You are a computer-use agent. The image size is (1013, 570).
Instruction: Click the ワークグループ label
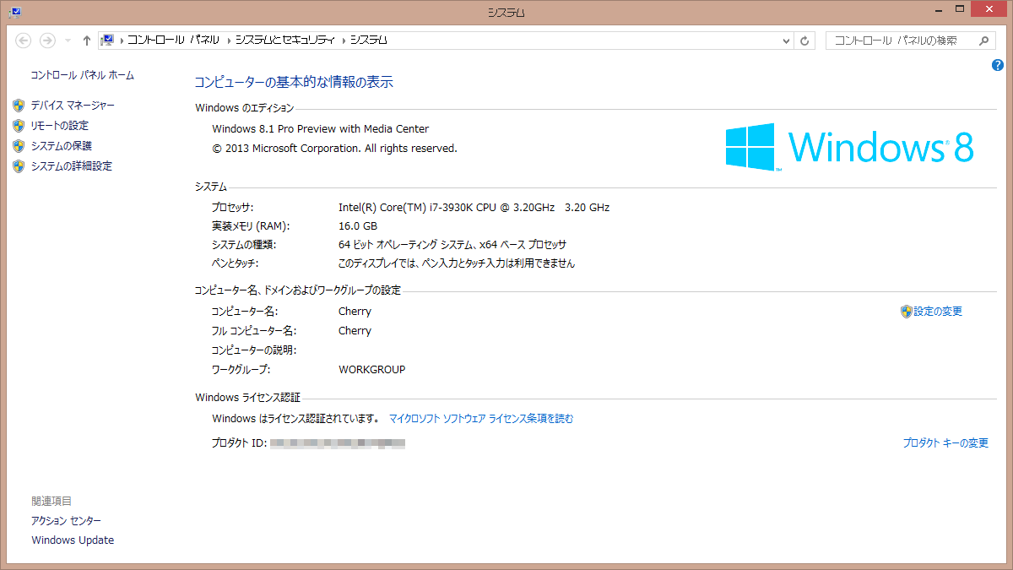(x=241, y=370)
